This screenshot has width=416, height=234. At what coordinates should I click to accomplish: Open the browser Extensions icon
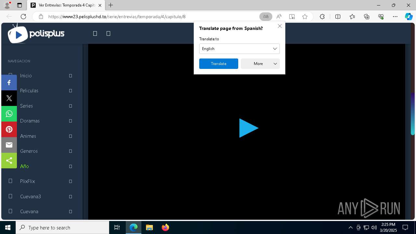point(322,17)
